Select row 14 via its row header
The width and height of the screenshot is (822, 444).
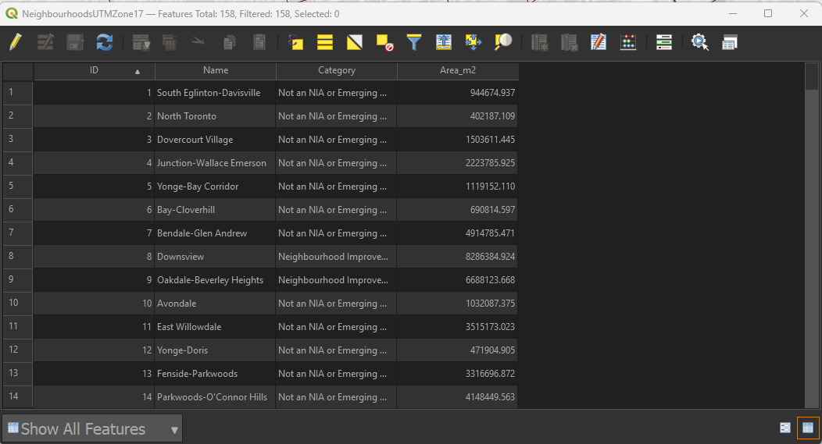point(18,397)
